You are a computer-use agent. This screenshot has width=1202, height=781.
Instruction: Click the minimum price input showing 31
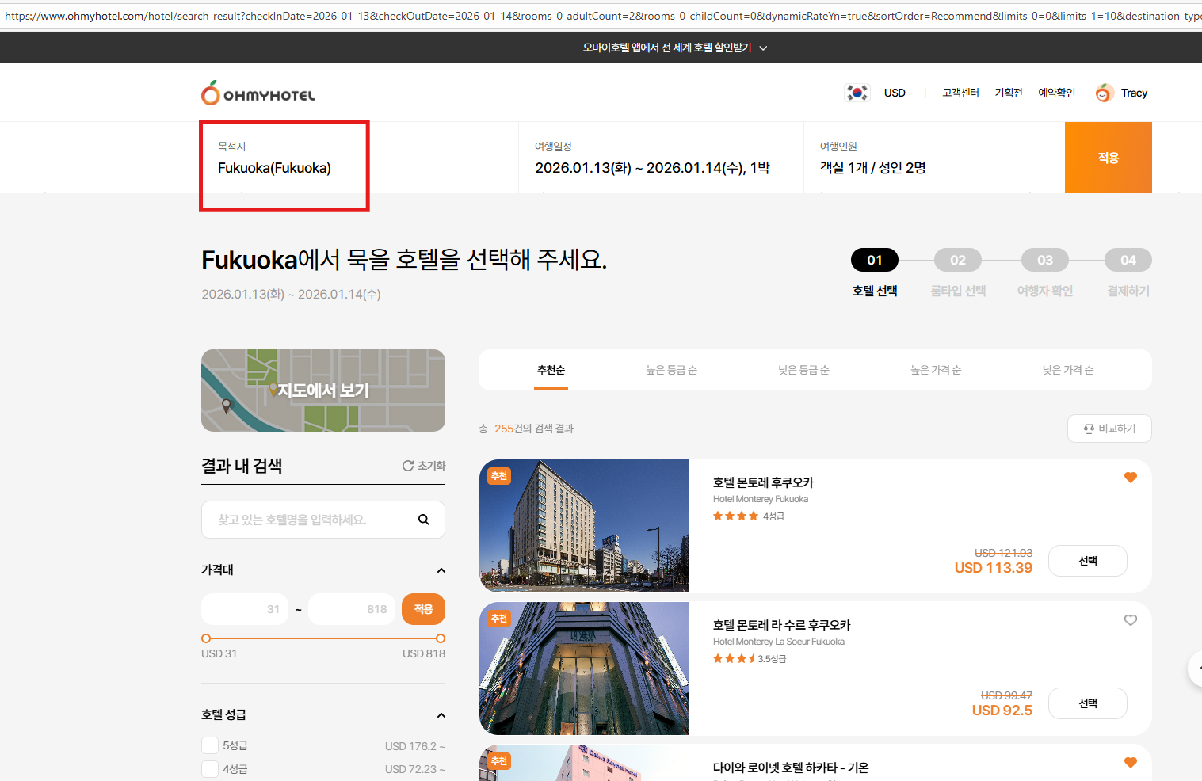245,609
